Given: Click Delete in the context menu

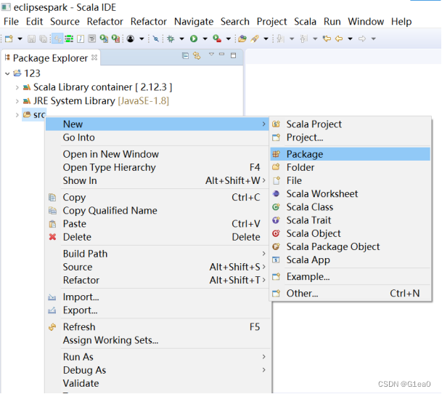Looking at the screenshot, I should [157, 237].
